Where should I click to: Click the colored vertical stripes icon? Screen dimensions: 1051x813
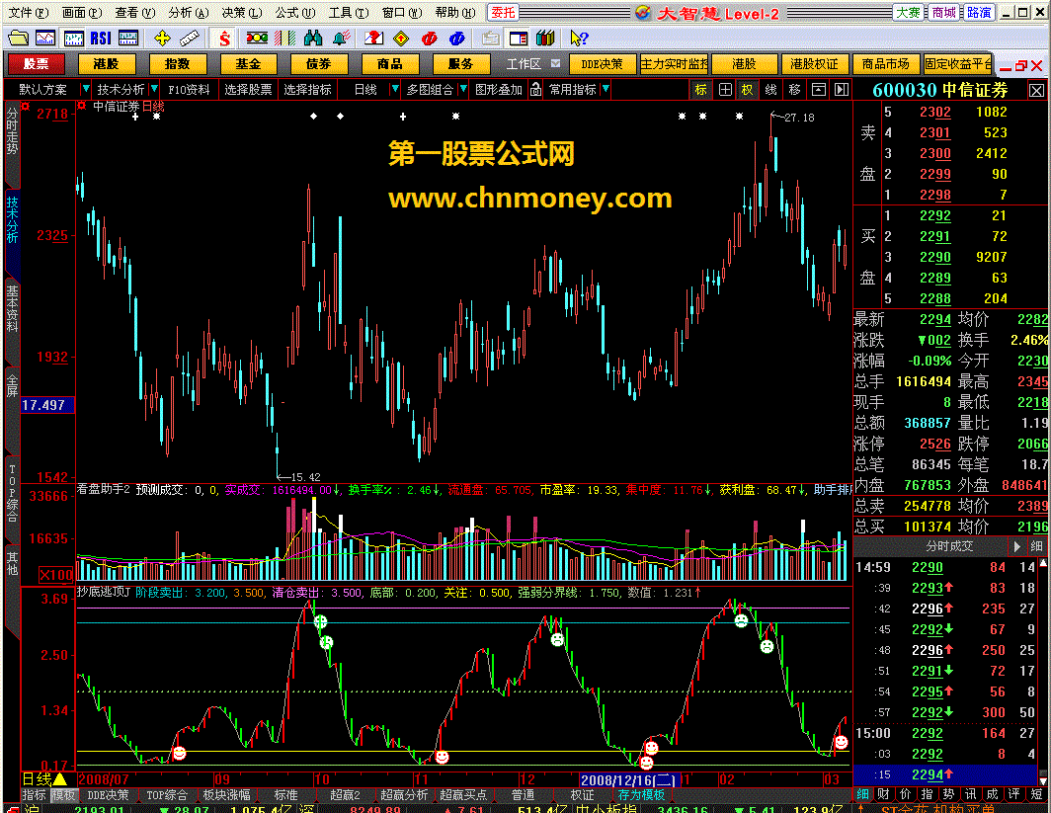(284, 39)
